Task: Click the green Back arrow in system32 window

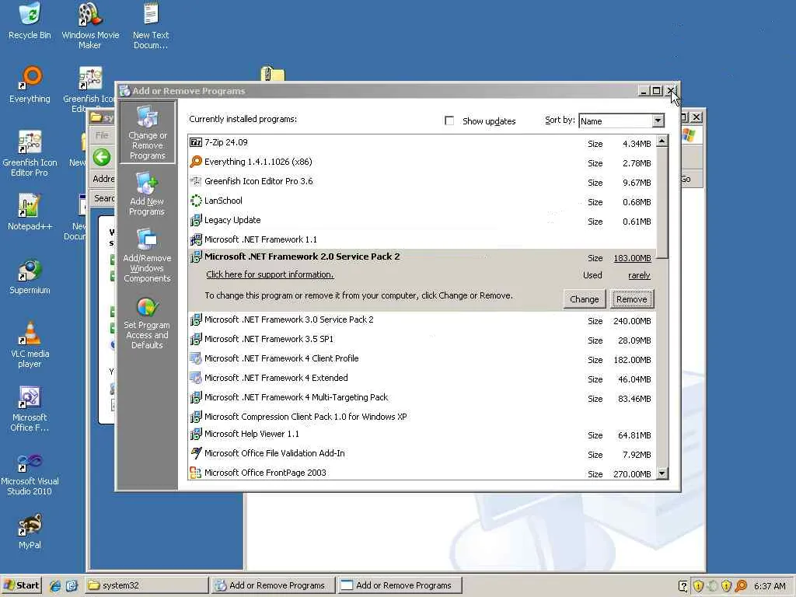Action: point(102,157)
